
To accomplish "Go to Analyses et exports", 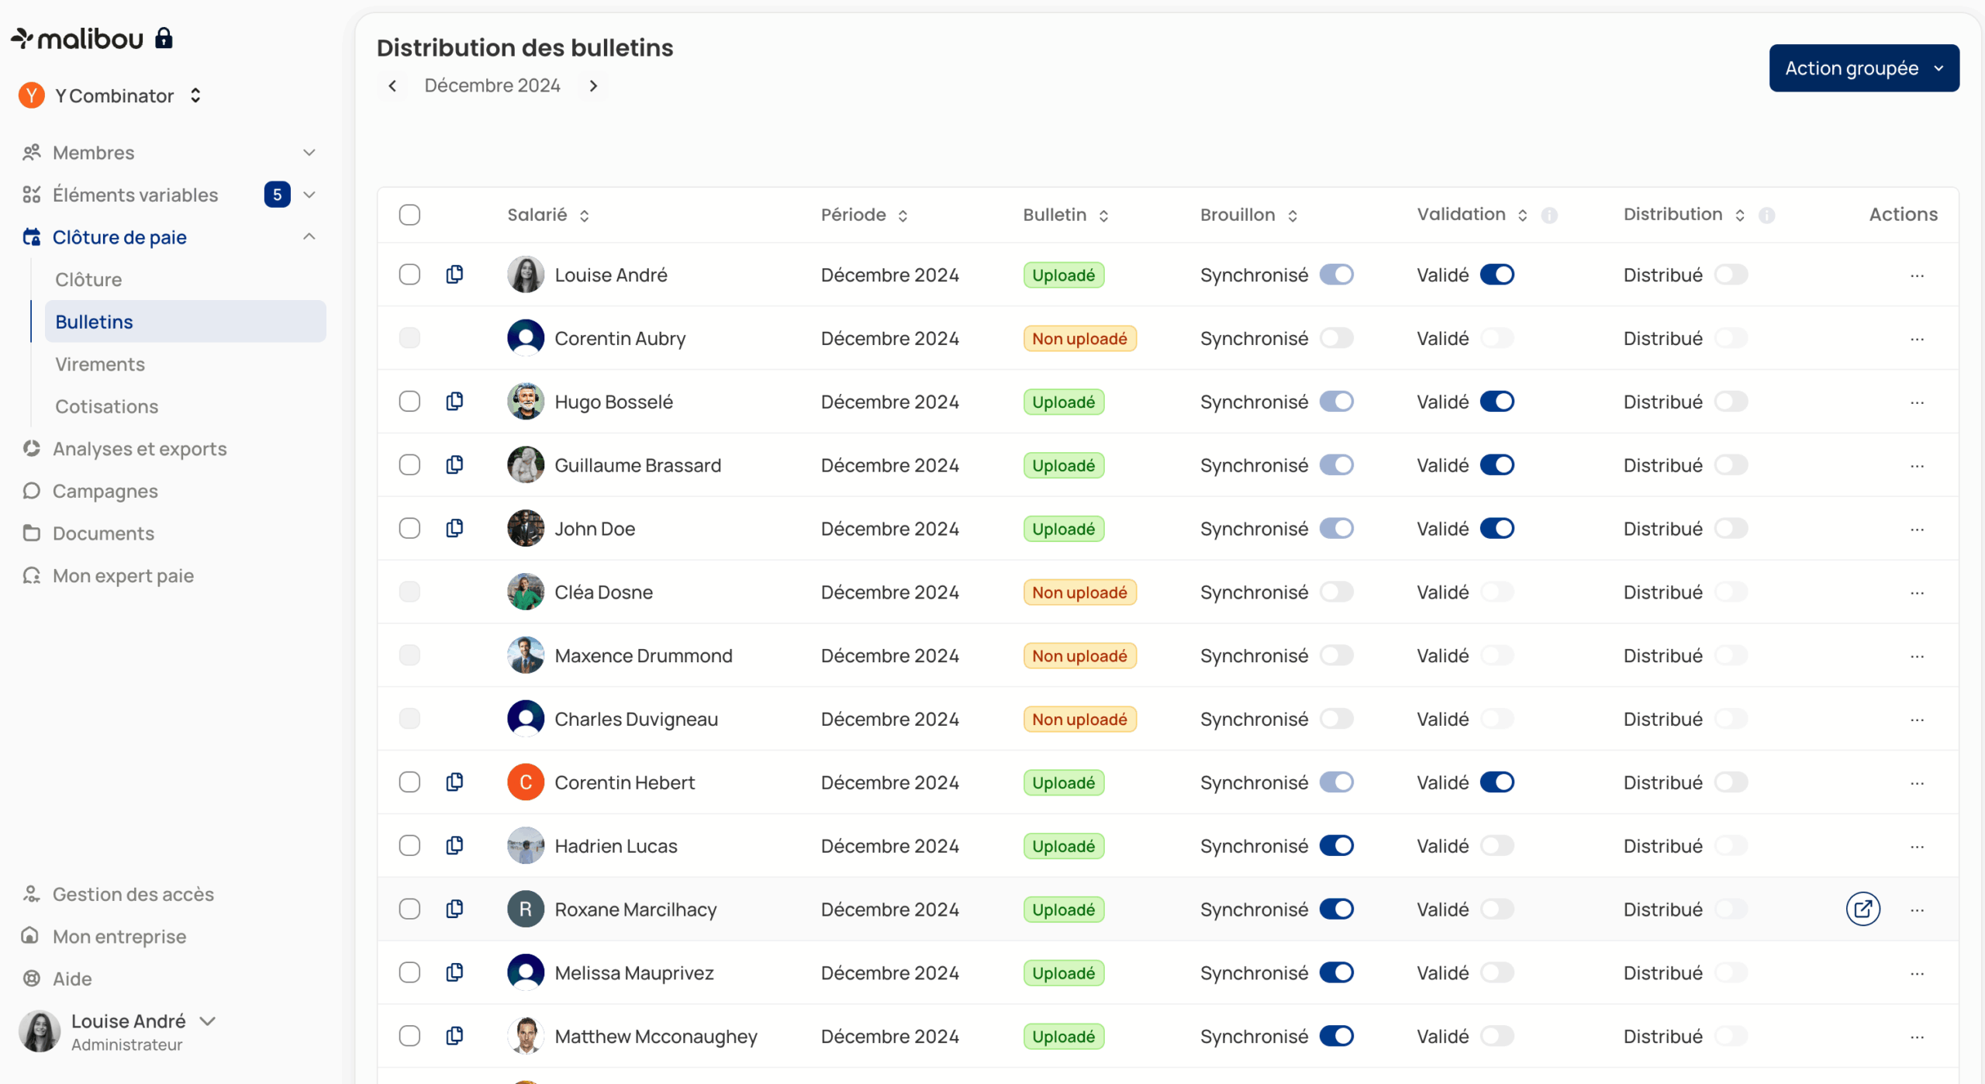I will point(140,449).
